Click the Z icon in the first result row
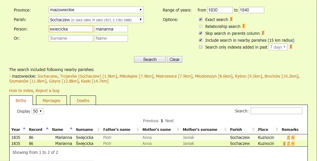 tap(288, 137)
